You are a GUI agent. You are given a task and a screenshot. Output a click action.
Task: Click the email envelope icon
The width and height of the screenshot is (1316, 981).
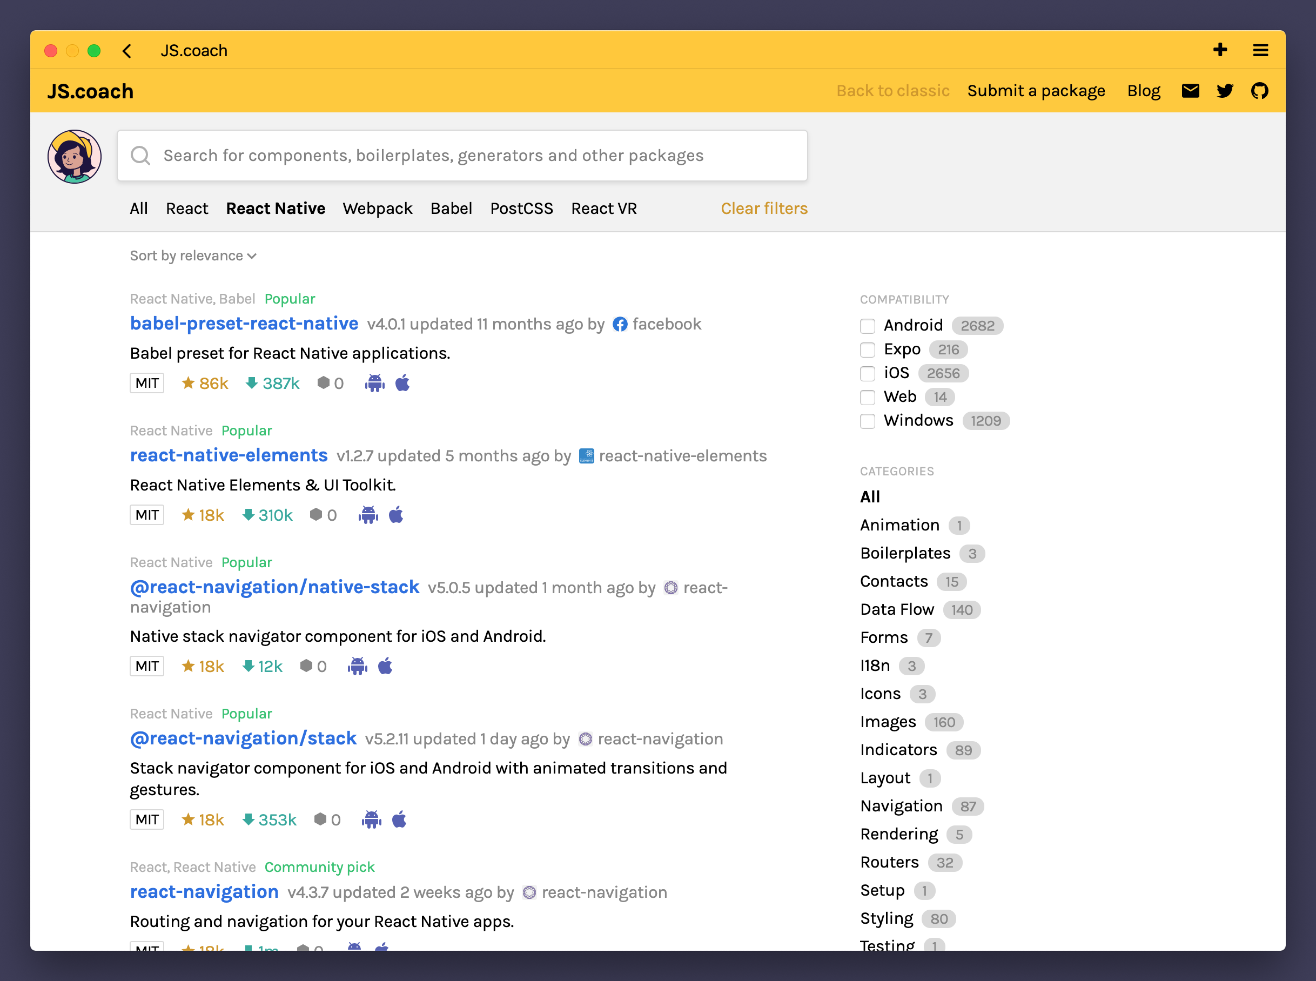(x=1190, y=91)
